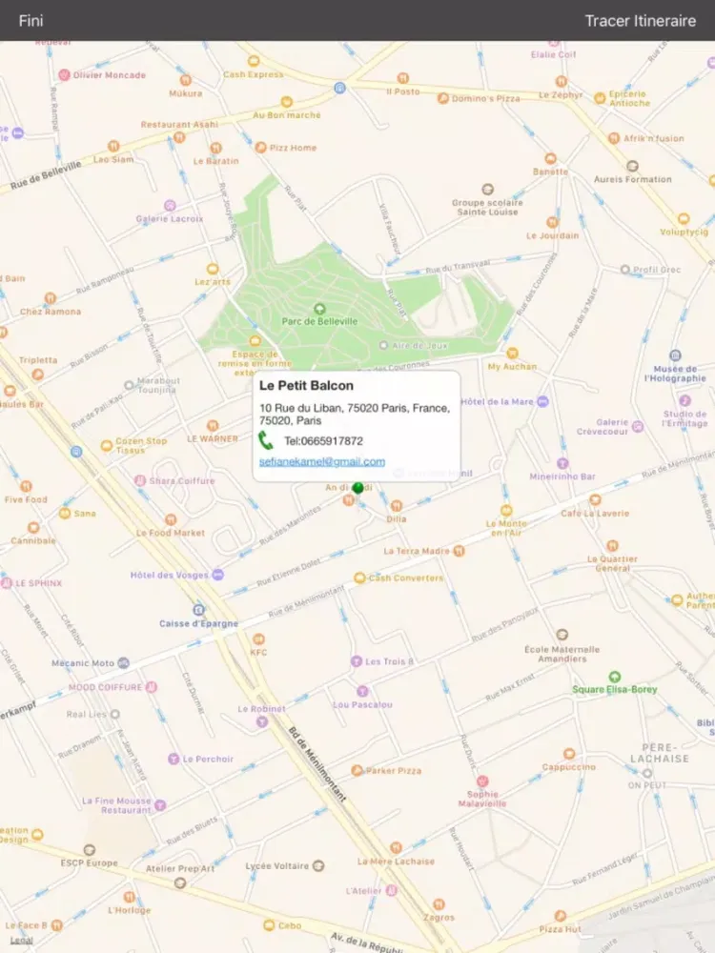Tap the Hôtel des Vosges icon
715x953 pixels.
point(217,575)
